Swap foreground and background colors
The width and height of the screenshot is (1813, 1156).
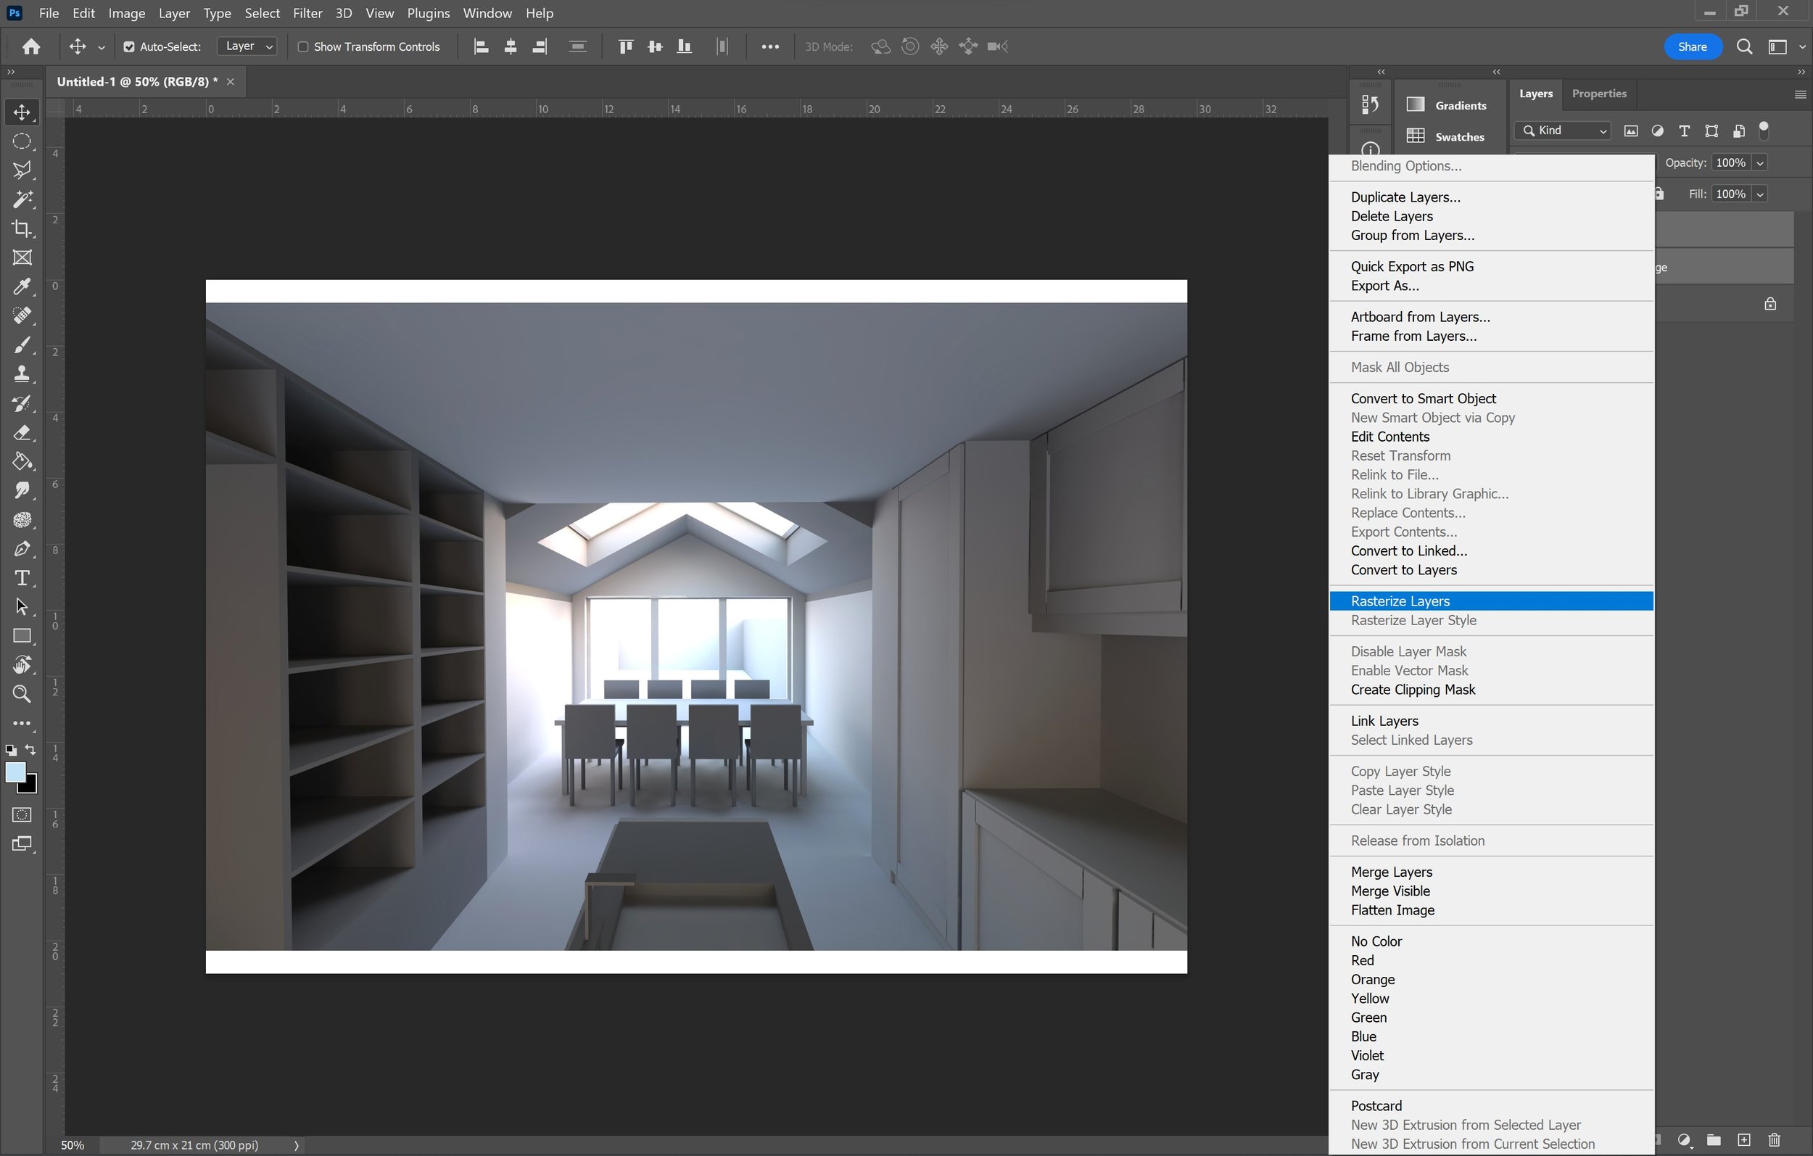(x=30, y=749)
